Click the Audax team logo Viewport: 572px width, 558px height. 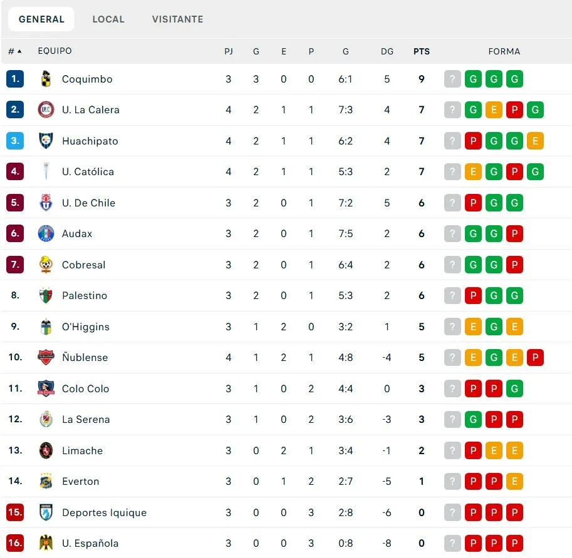tap(46, 233)
